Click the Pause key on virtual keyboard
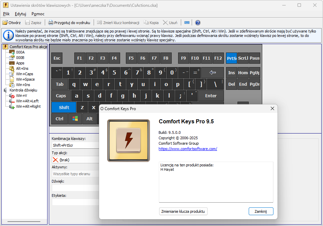Screen dimensions: 323x226 click(x=254, y=58)
